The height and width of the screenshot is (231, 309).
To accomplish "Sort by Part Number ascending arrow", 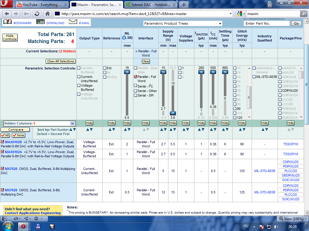I will point(71,129).
